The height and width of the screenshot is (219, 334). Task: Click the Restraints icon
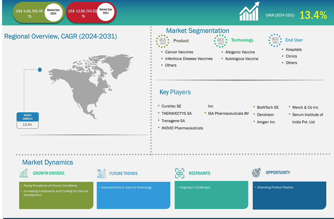180,173
